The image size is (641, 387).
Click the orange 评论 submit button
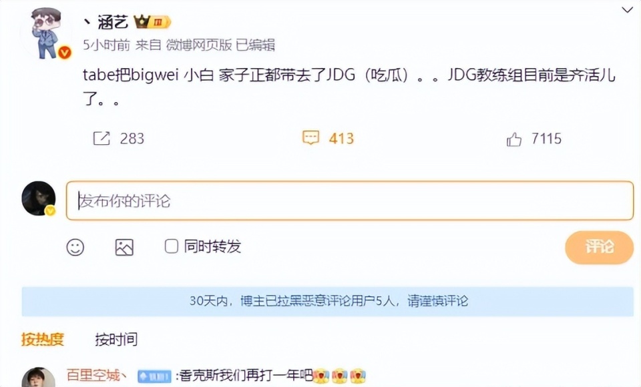pyautogui.click(x=600, y=247)
